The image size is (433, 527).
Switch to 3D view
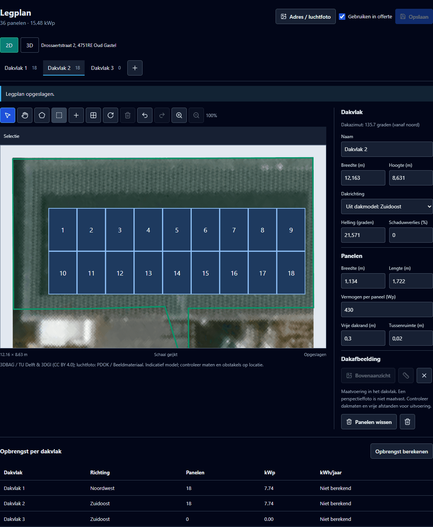[30, 45]
